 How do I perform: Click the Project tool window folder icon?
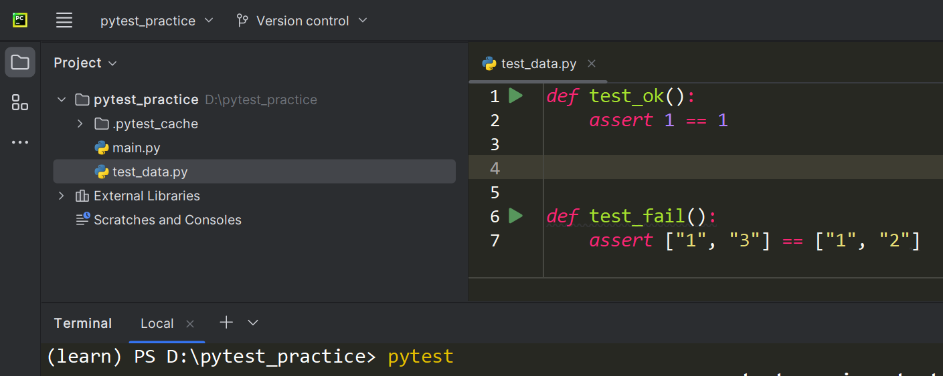pos(20,63)
